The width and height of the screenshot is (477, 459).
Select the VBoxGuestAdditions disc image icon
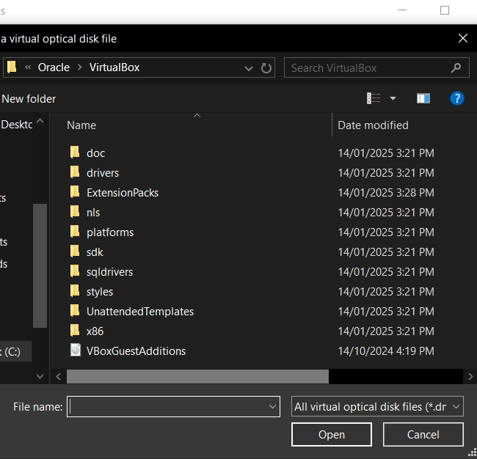[x=76, y=350]
